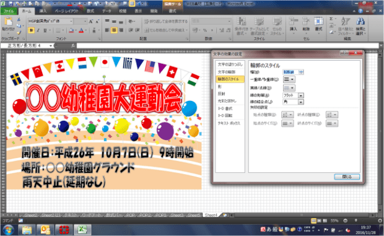Open the Name Box dropdown arrow
Screen dimensions: 384x236
[x=51, y=46]
